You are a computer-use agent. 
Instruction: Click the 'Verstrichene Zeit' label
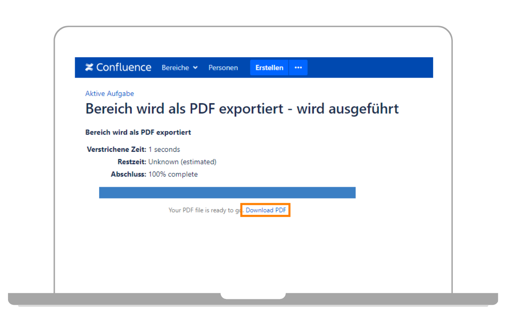pos(116,149)
